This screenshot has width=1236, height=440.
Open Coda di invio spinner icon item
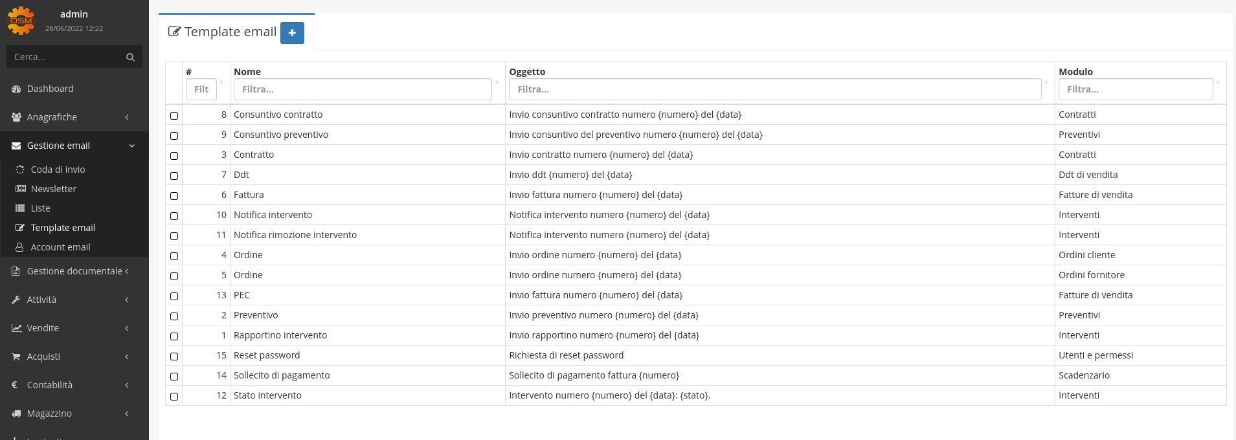(x=20, y=170)
